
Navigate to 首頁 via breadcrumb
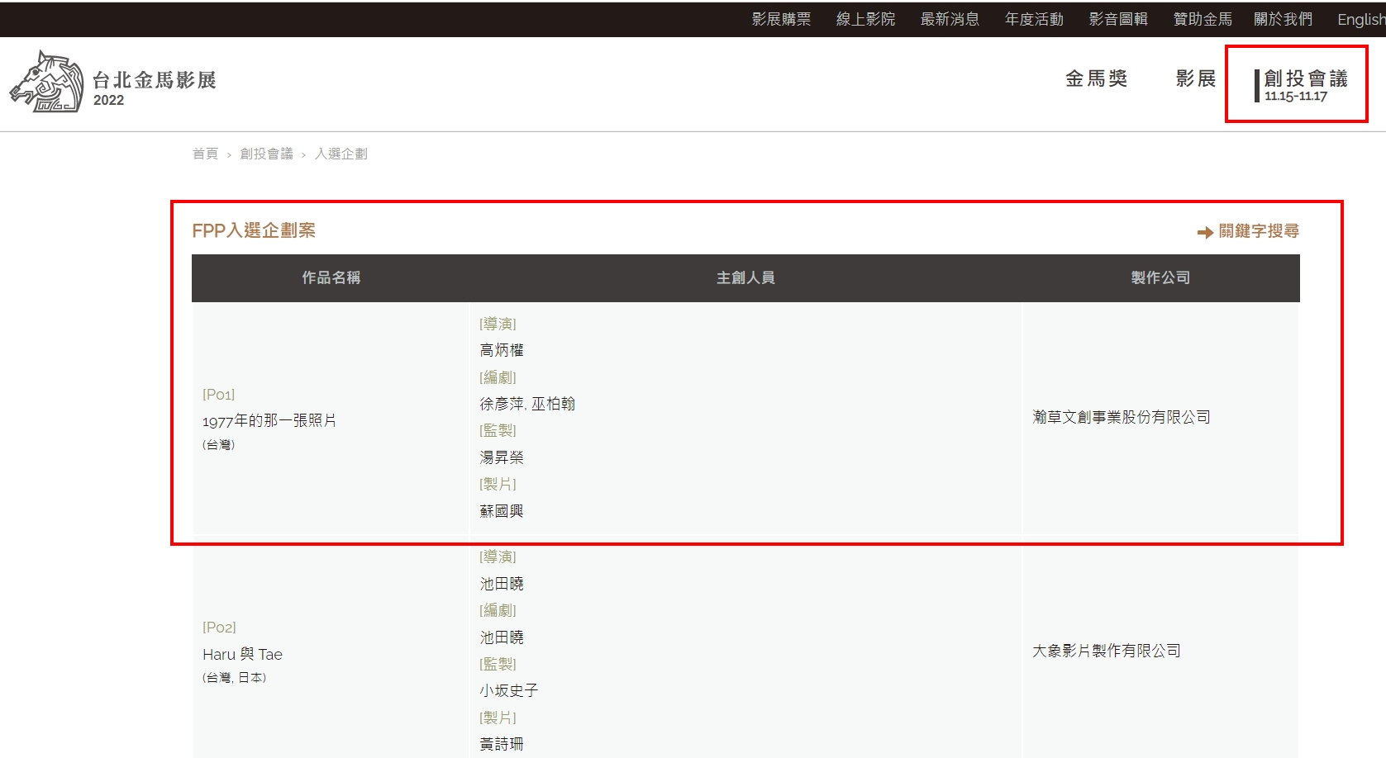(x=205, y=154)
